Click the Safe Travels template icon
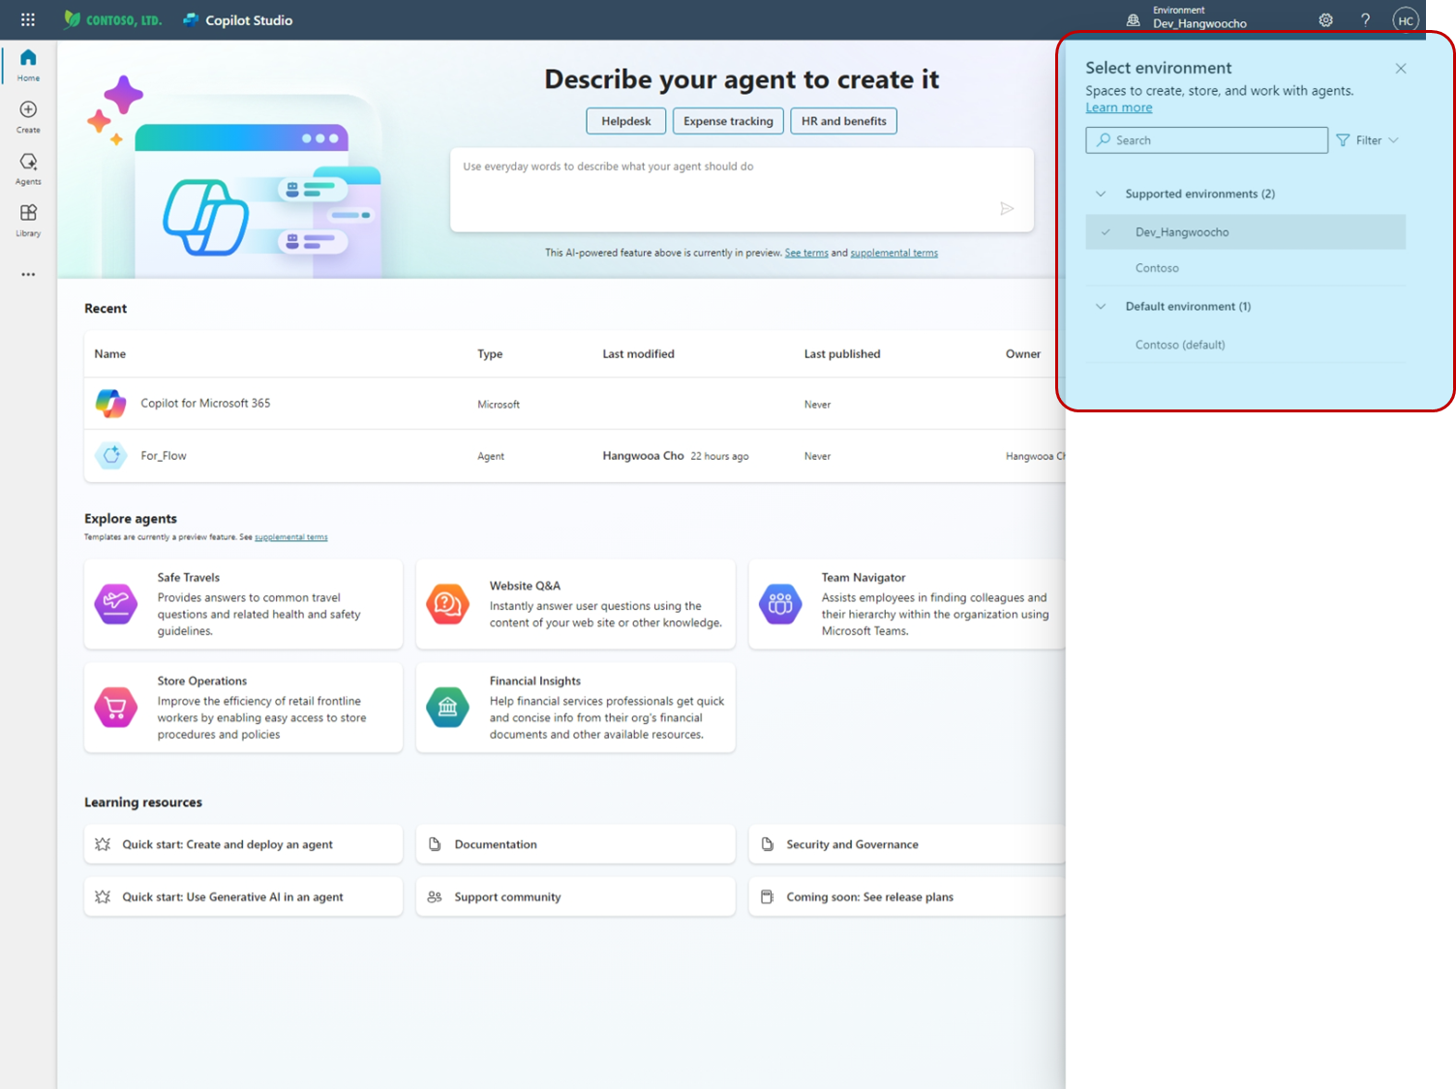The image size is (1456, 1089). [115, 603]
